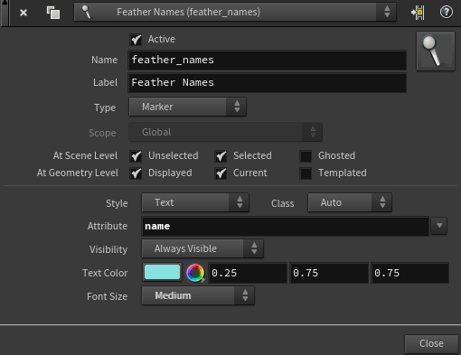
Task: Open the Class dropdown set to Auto
Action: point(350,202)
